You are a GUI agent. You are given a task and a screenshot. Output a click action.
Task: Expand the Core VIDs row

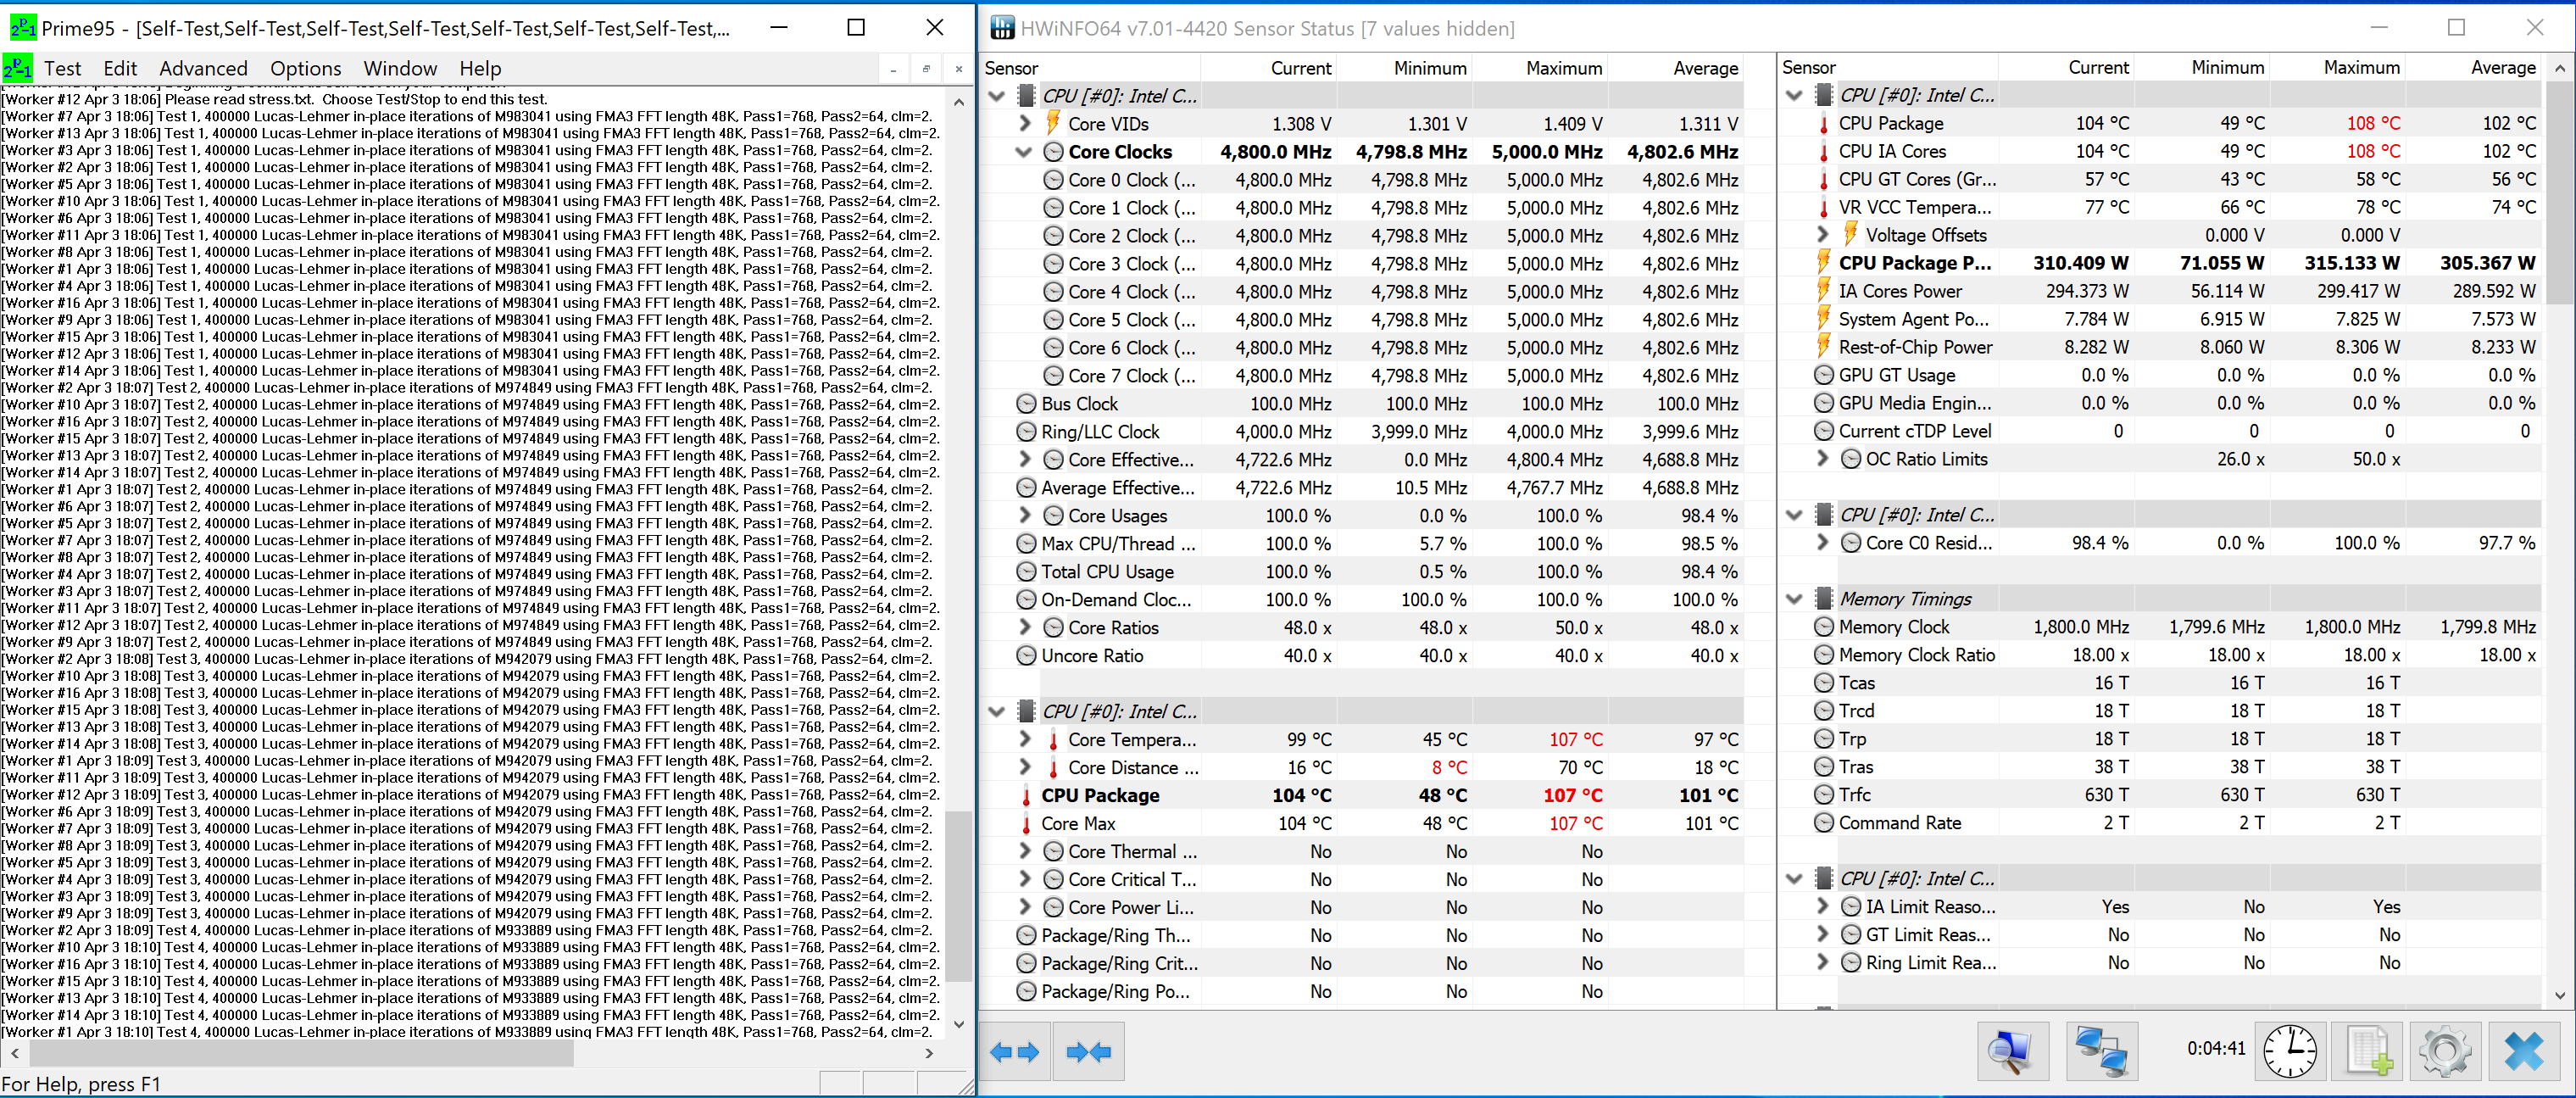(1024, 124)
